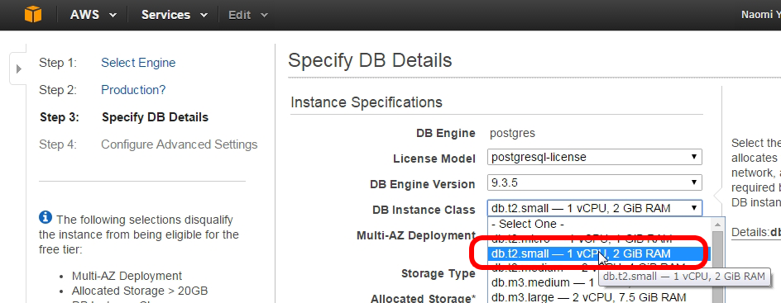Image resolution: width=781 pixels, height=303 pixels.
Task: Open the Naomi account menu
Action: point(760,15)
